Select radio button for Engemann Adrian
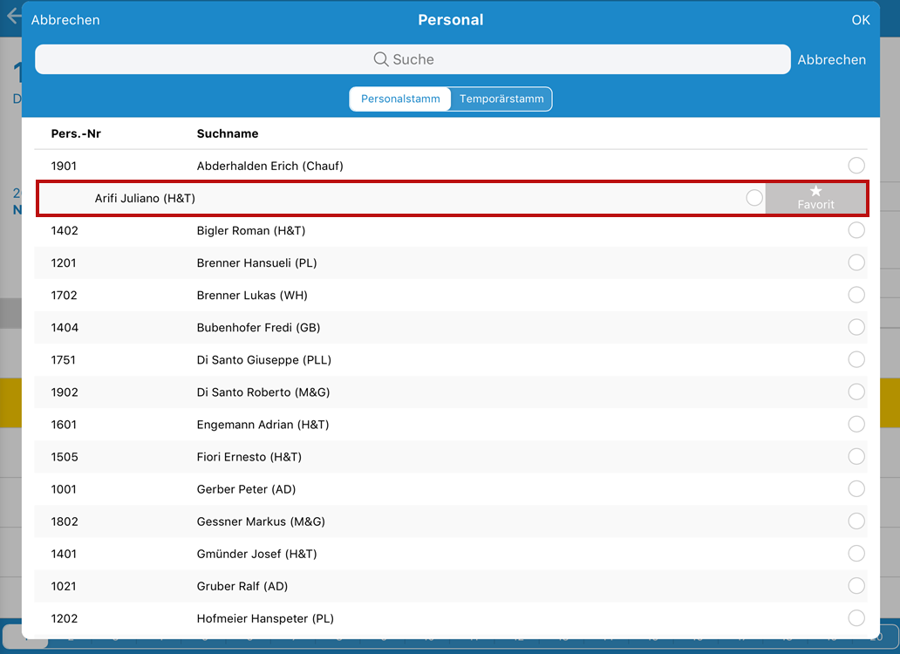Viewport: 900px width, 654px height. (x=856, y=424)
